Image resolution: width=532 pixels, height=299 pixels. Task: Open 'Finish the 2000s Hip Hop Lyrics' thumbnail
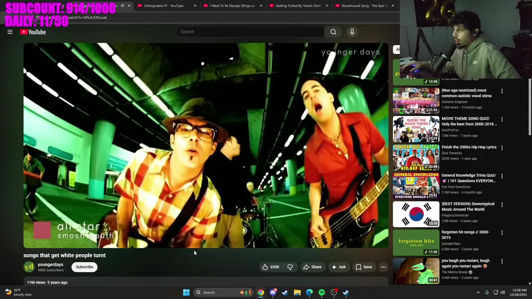416,157
